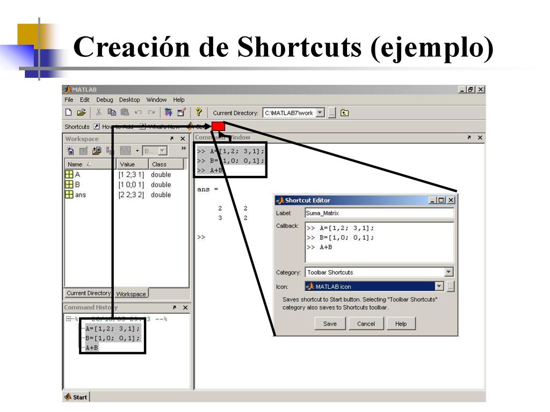The image size is (550, 412).
Task: Open selected variable in Workspace toolbar
Action: (83, 151)
